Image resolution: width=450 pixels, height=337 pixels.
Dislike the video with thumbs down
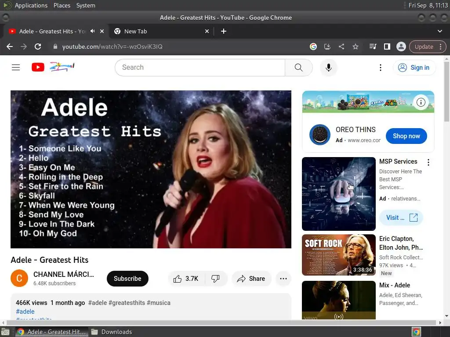click(215, 279)
